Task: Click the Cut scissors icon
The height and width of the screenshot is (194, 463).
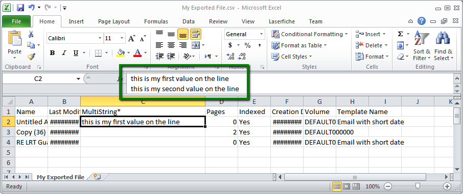Action: click(31, 35)
